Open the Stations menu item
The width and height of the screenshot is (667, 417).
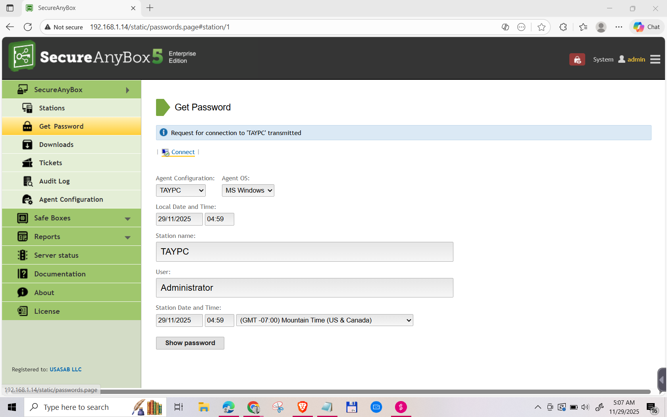[71, 108]
